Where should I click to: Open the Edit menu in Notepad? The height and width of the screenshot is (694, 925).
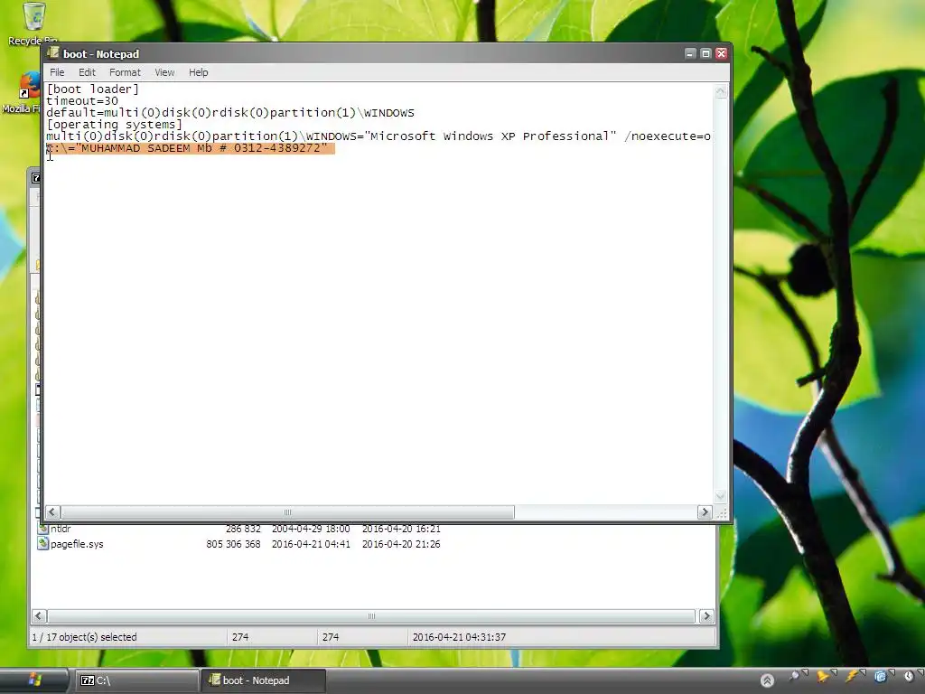point(87,72)
